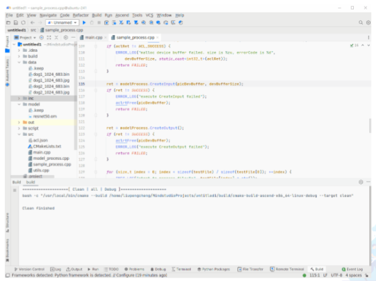The image size is (376, 281).
Task: Collapse the data folder in project tree
Action: pyautogui.click(x=18, y=62)
